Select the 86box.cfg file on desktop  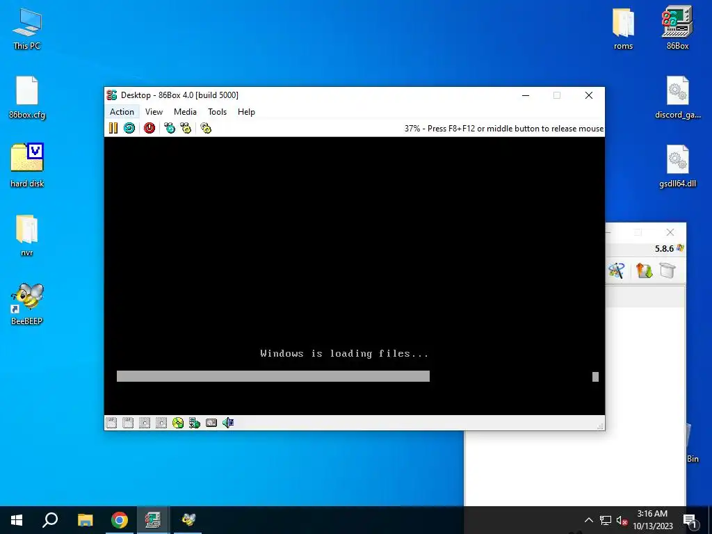tap(27, 97)
